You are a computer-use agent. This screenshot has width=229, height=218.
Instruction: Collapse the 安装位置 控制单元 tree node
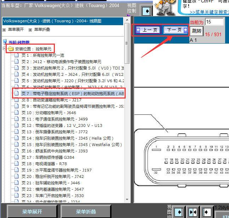point(4,49)
